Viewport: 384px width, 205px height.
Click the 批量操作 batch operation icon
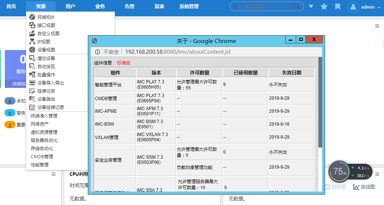click(x=32, y=75)
